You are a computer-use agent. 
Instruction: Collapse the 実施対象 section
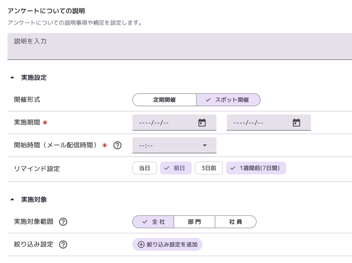12,200
